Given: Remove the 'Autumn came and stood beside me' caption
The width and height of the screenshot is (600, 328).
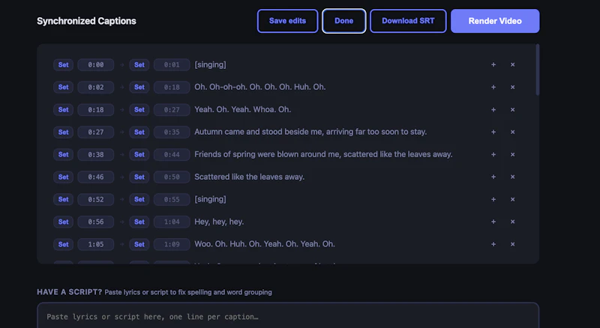Looking at the screenshot, I should [512, 132].
